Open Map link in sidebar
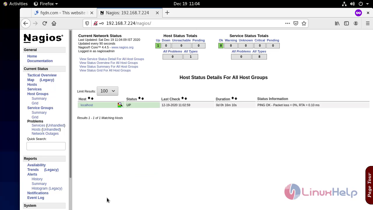Screen dimensions: 373x210 click(x=31, y=80)
